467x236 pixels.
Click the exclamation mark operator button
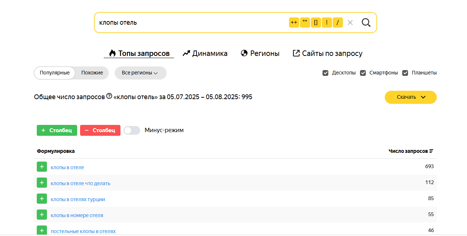tap(327, 23)
